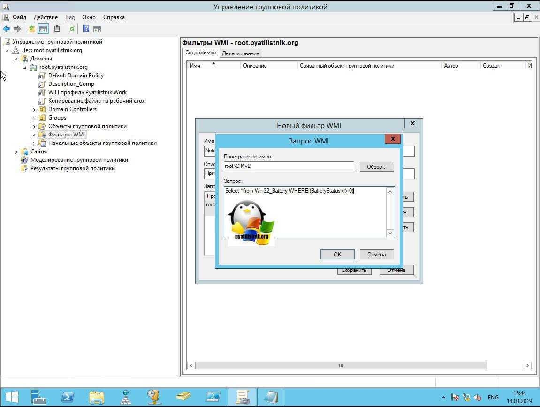Select the Default Domain Policy tree item
540x407 pixels.
[76, 75]
